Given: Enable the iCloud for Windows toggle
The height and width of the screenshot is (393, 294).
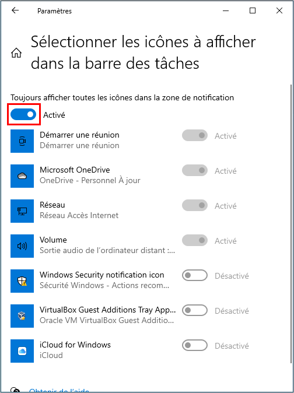Looking at the screenshot, I should (195, 345).
